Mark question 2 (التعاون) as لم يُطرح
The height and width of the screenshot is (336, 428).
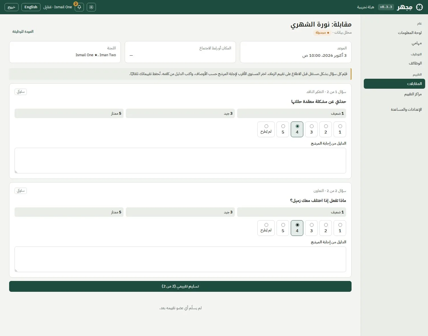pyautogui.click(x=266, y=228)
